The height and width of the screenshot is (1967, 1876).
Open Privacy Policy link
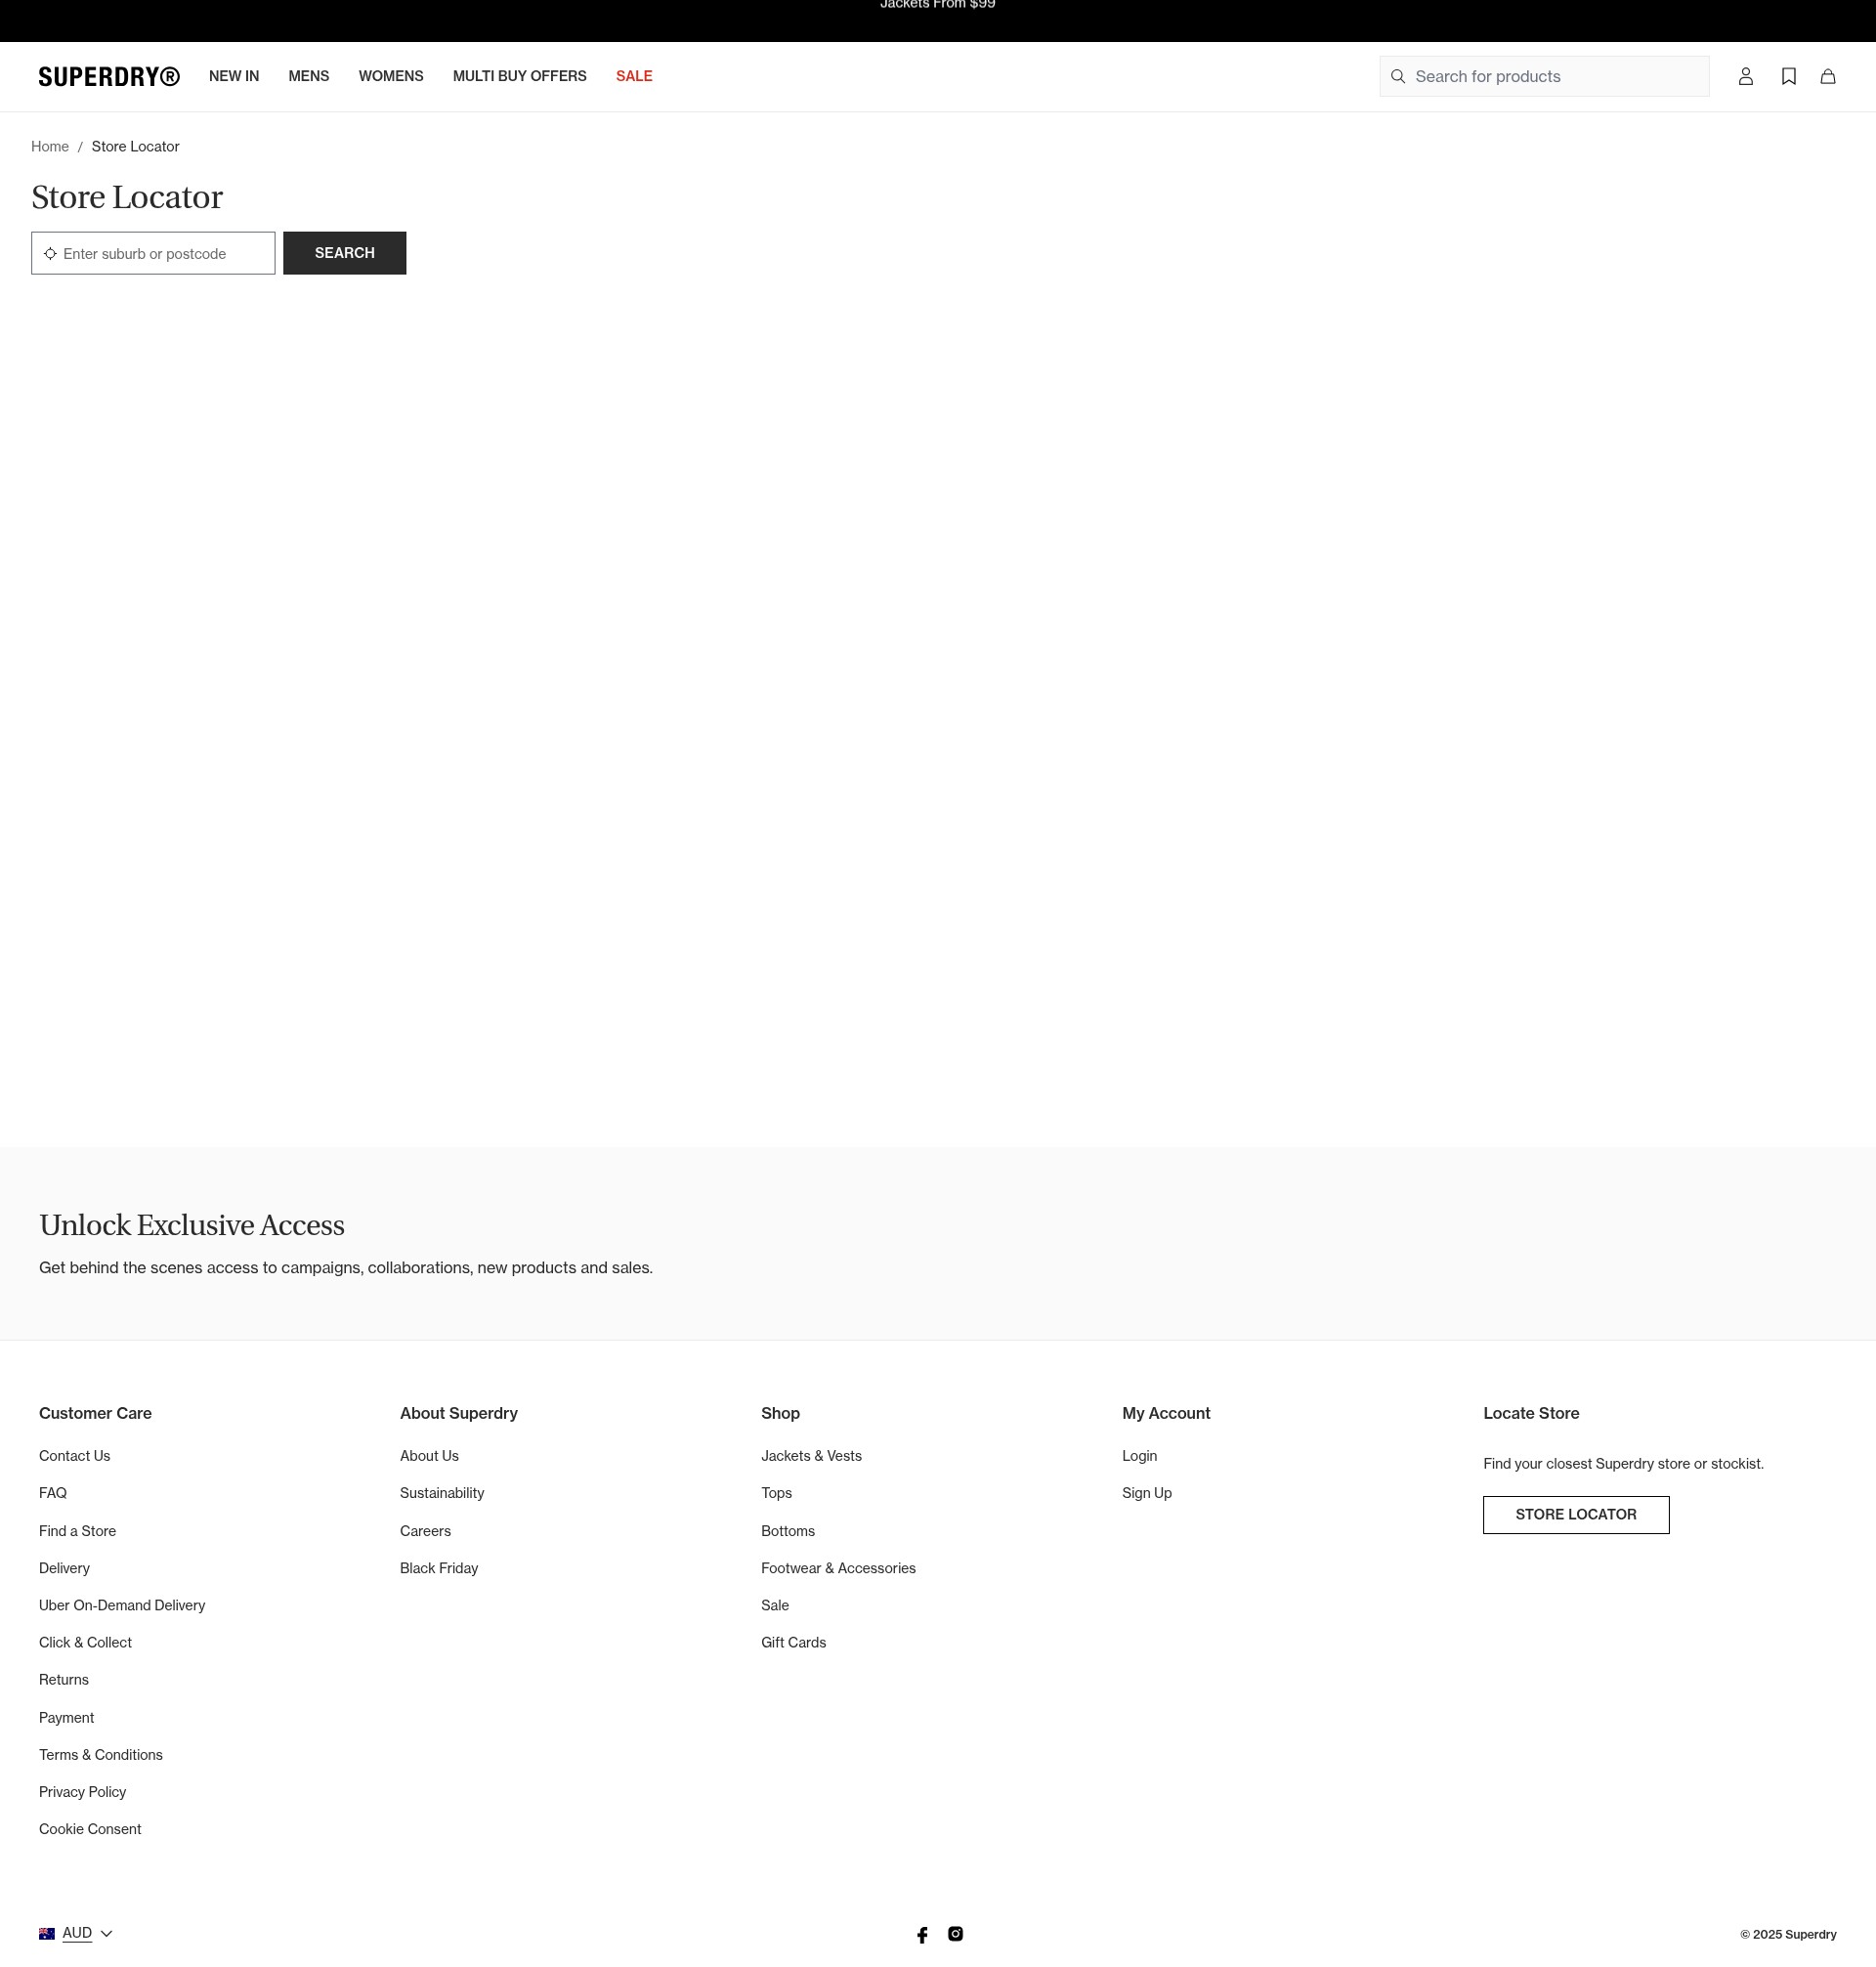pyautogui.click(x=83, y=1792)
